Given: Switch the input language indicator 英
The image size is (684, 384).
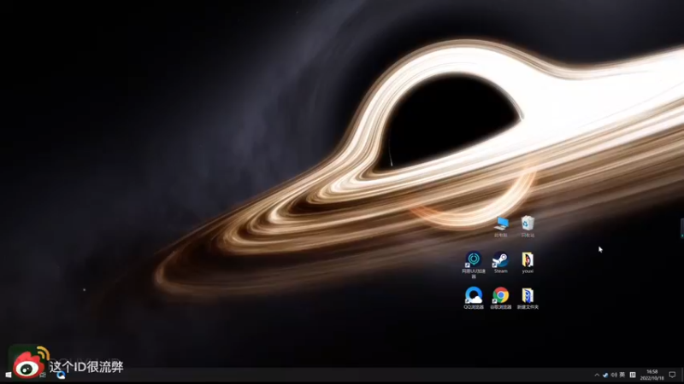Looking at the screenshot, I should tap(622, 375).
